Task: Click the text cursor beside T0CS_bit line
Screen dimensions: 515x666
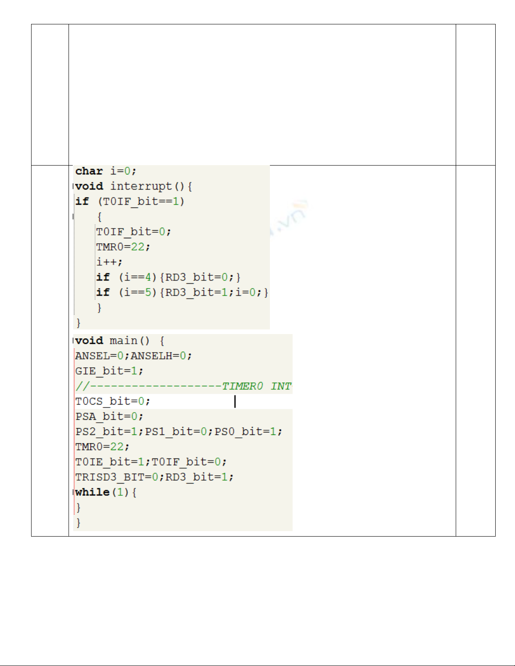Action: (x=235, y=402)
